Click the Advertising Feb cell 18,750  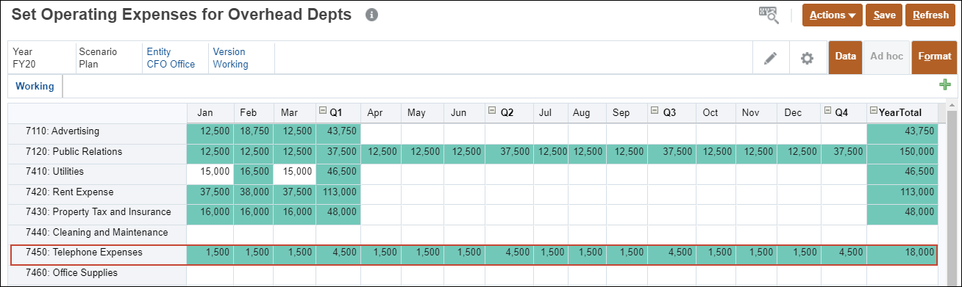[x=254, y=133]
